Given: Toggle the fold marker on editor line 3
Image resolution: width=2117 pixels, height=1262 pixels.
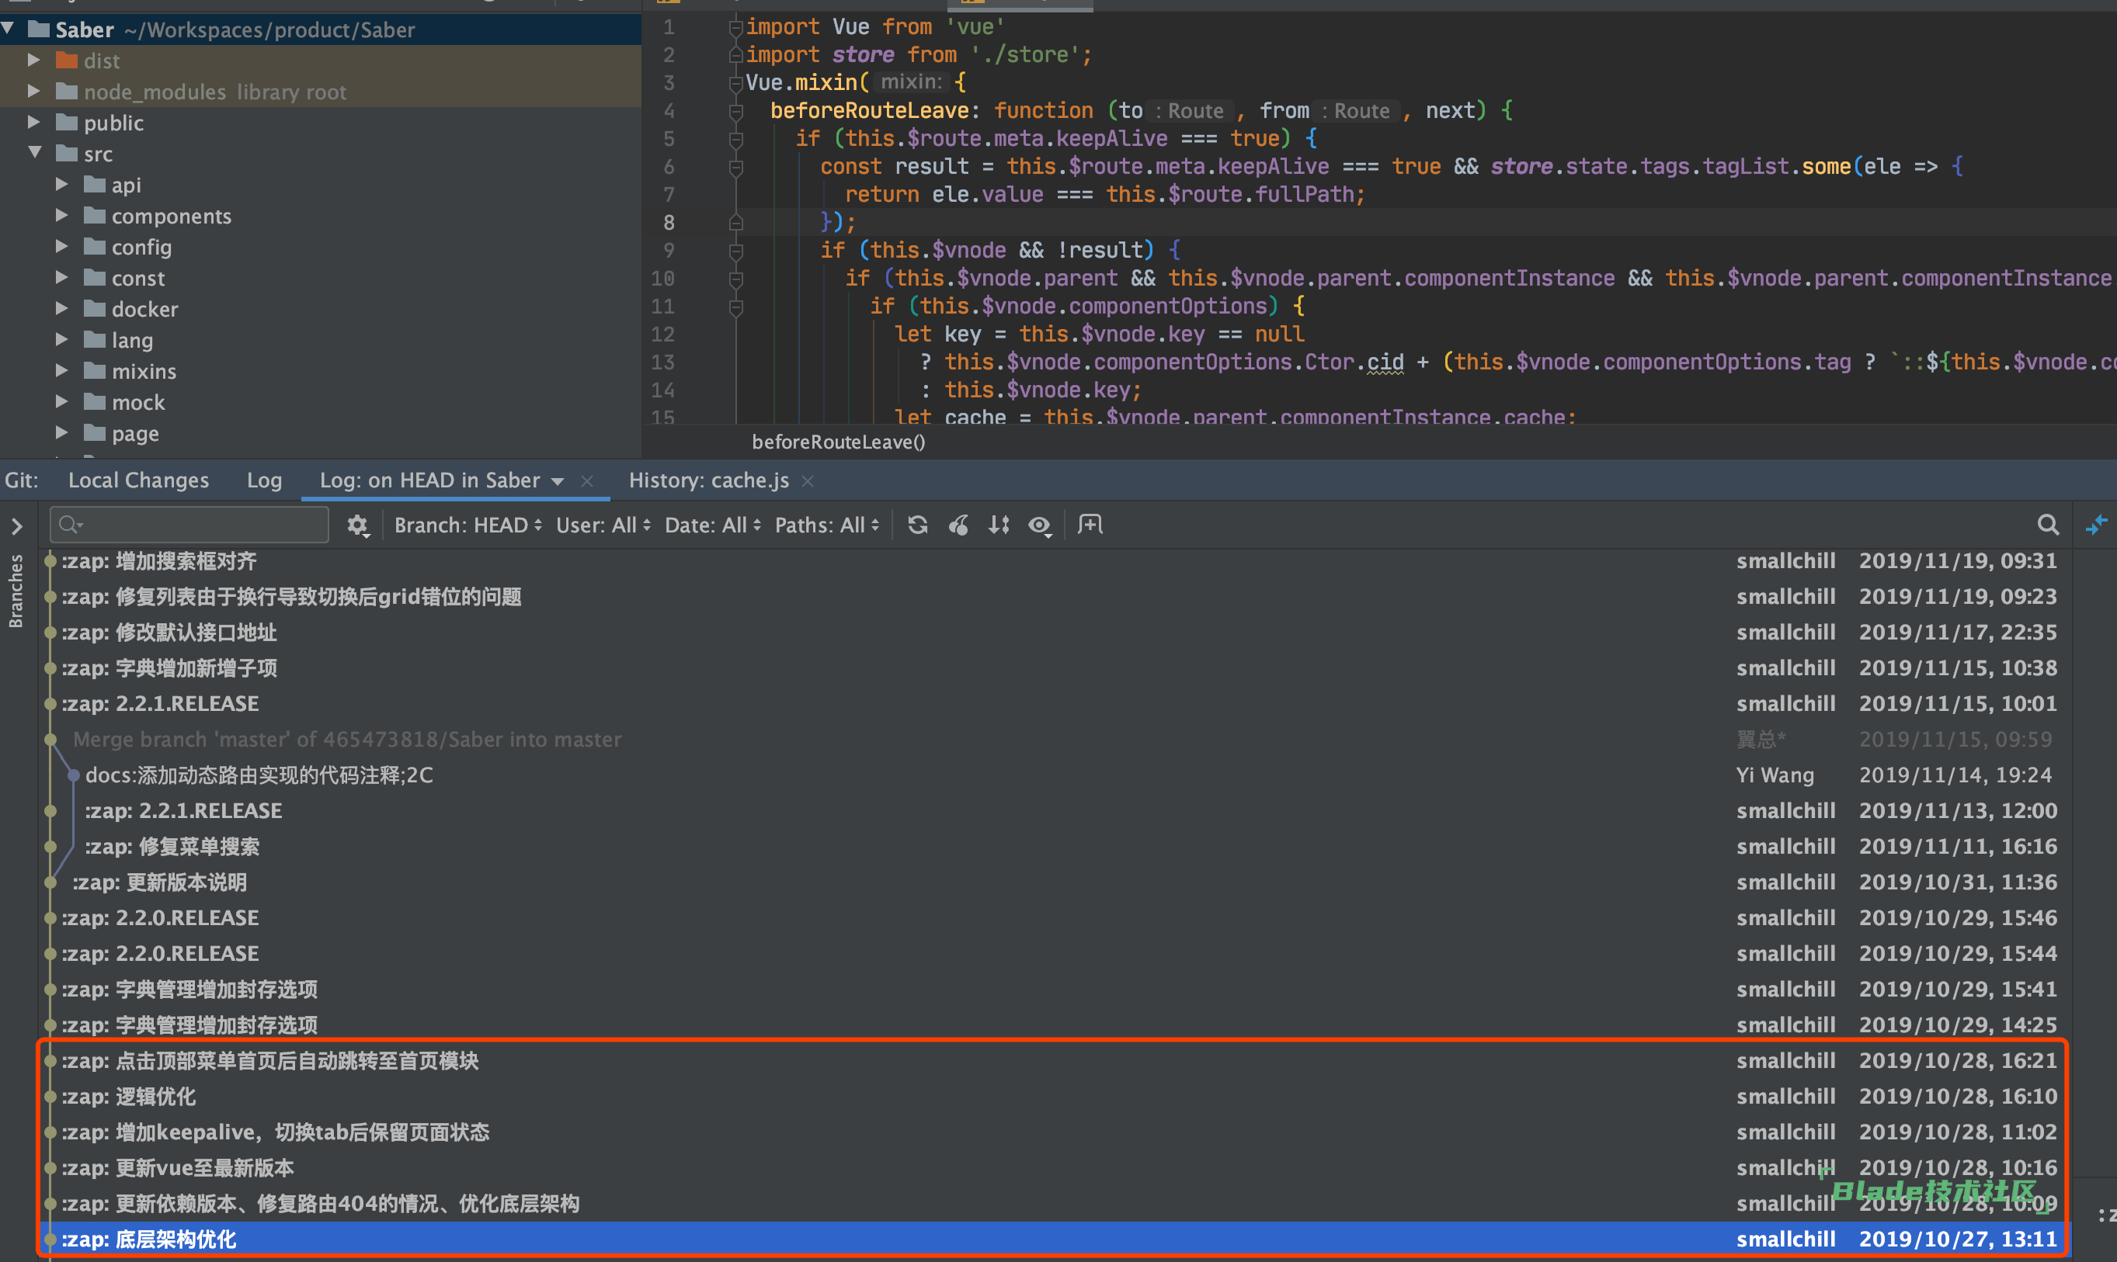Looking at the screenshot, I should 736,82.
